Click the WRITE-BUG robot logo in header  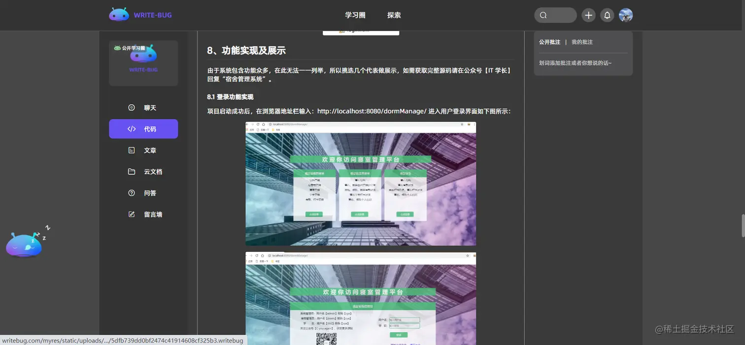tap(119, 15)
